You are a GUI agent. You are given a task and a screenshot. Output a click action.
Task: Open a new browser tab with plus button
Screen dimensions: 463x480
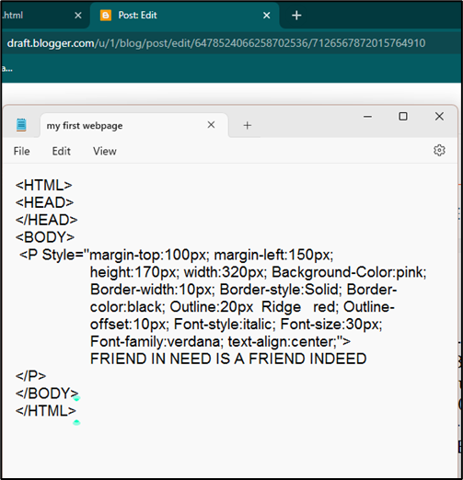pyautogui.click(x=296, y=16)
